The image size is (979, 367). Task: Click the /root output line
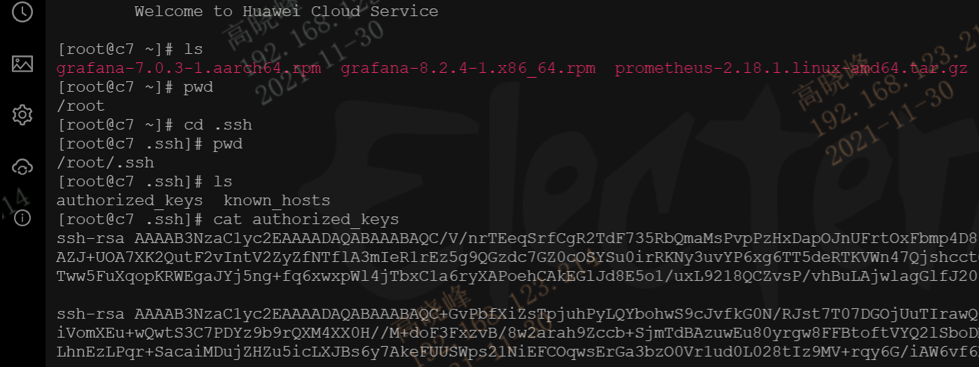click(x=81, y=106)
